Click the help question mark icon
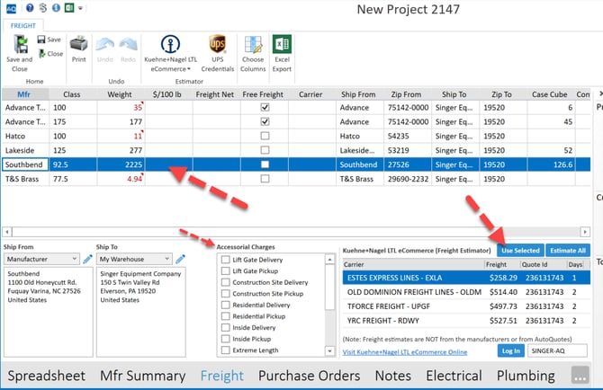 pyautogui.click(x=30, y=8)
